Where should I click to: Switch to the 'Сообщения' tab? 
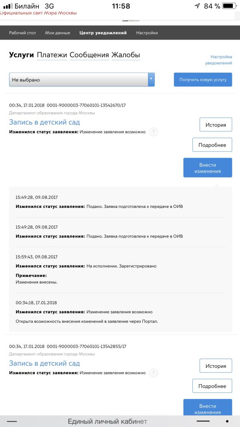89,55
